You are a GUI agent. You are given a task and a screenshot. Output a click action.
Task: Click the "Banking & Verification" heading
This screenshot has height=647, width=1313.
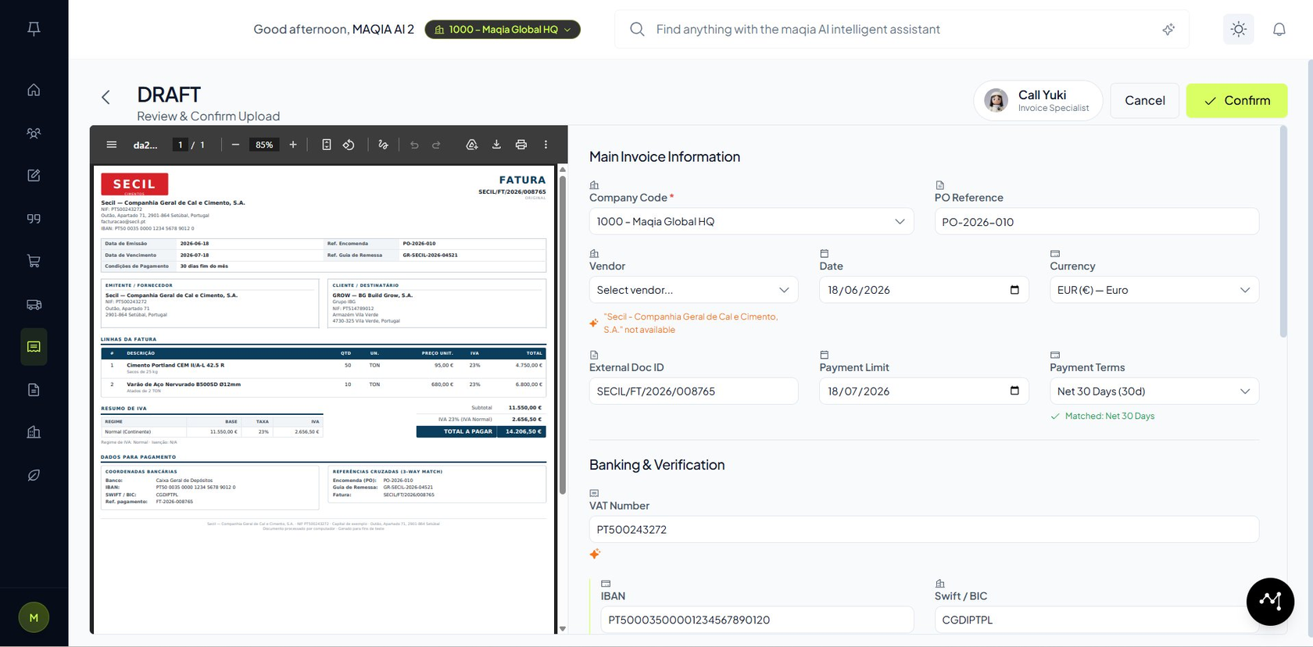[x=656, y=464]
